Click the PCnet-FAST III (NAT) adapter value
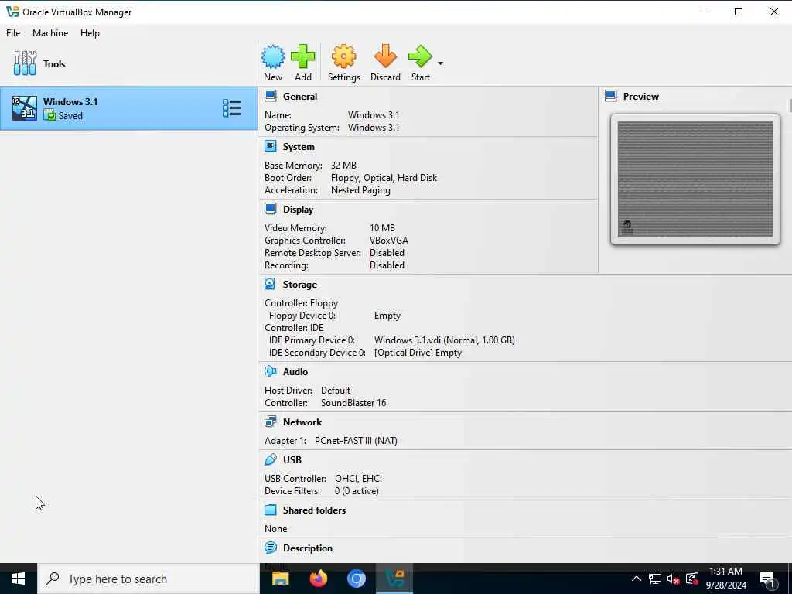792x594 pixels. pos(356,441)
